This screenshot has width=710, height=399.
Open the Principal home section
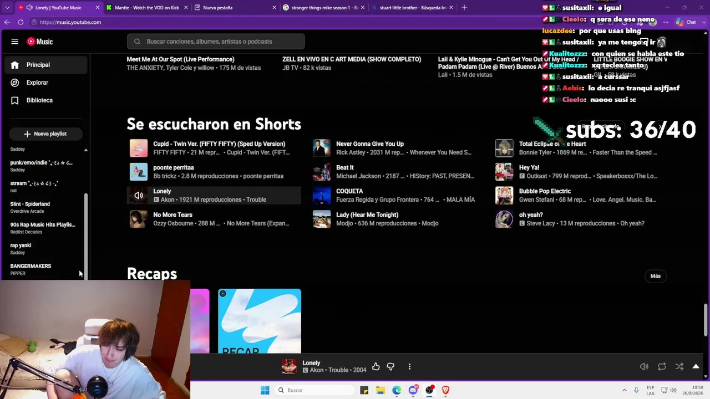tap(47, 65)
